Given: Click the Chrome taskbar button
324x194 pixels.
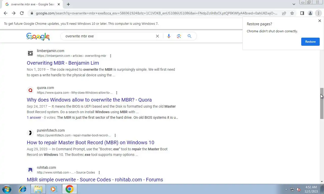Looking at the screenshot, I should pyautogui.click(x=69, y=189).
